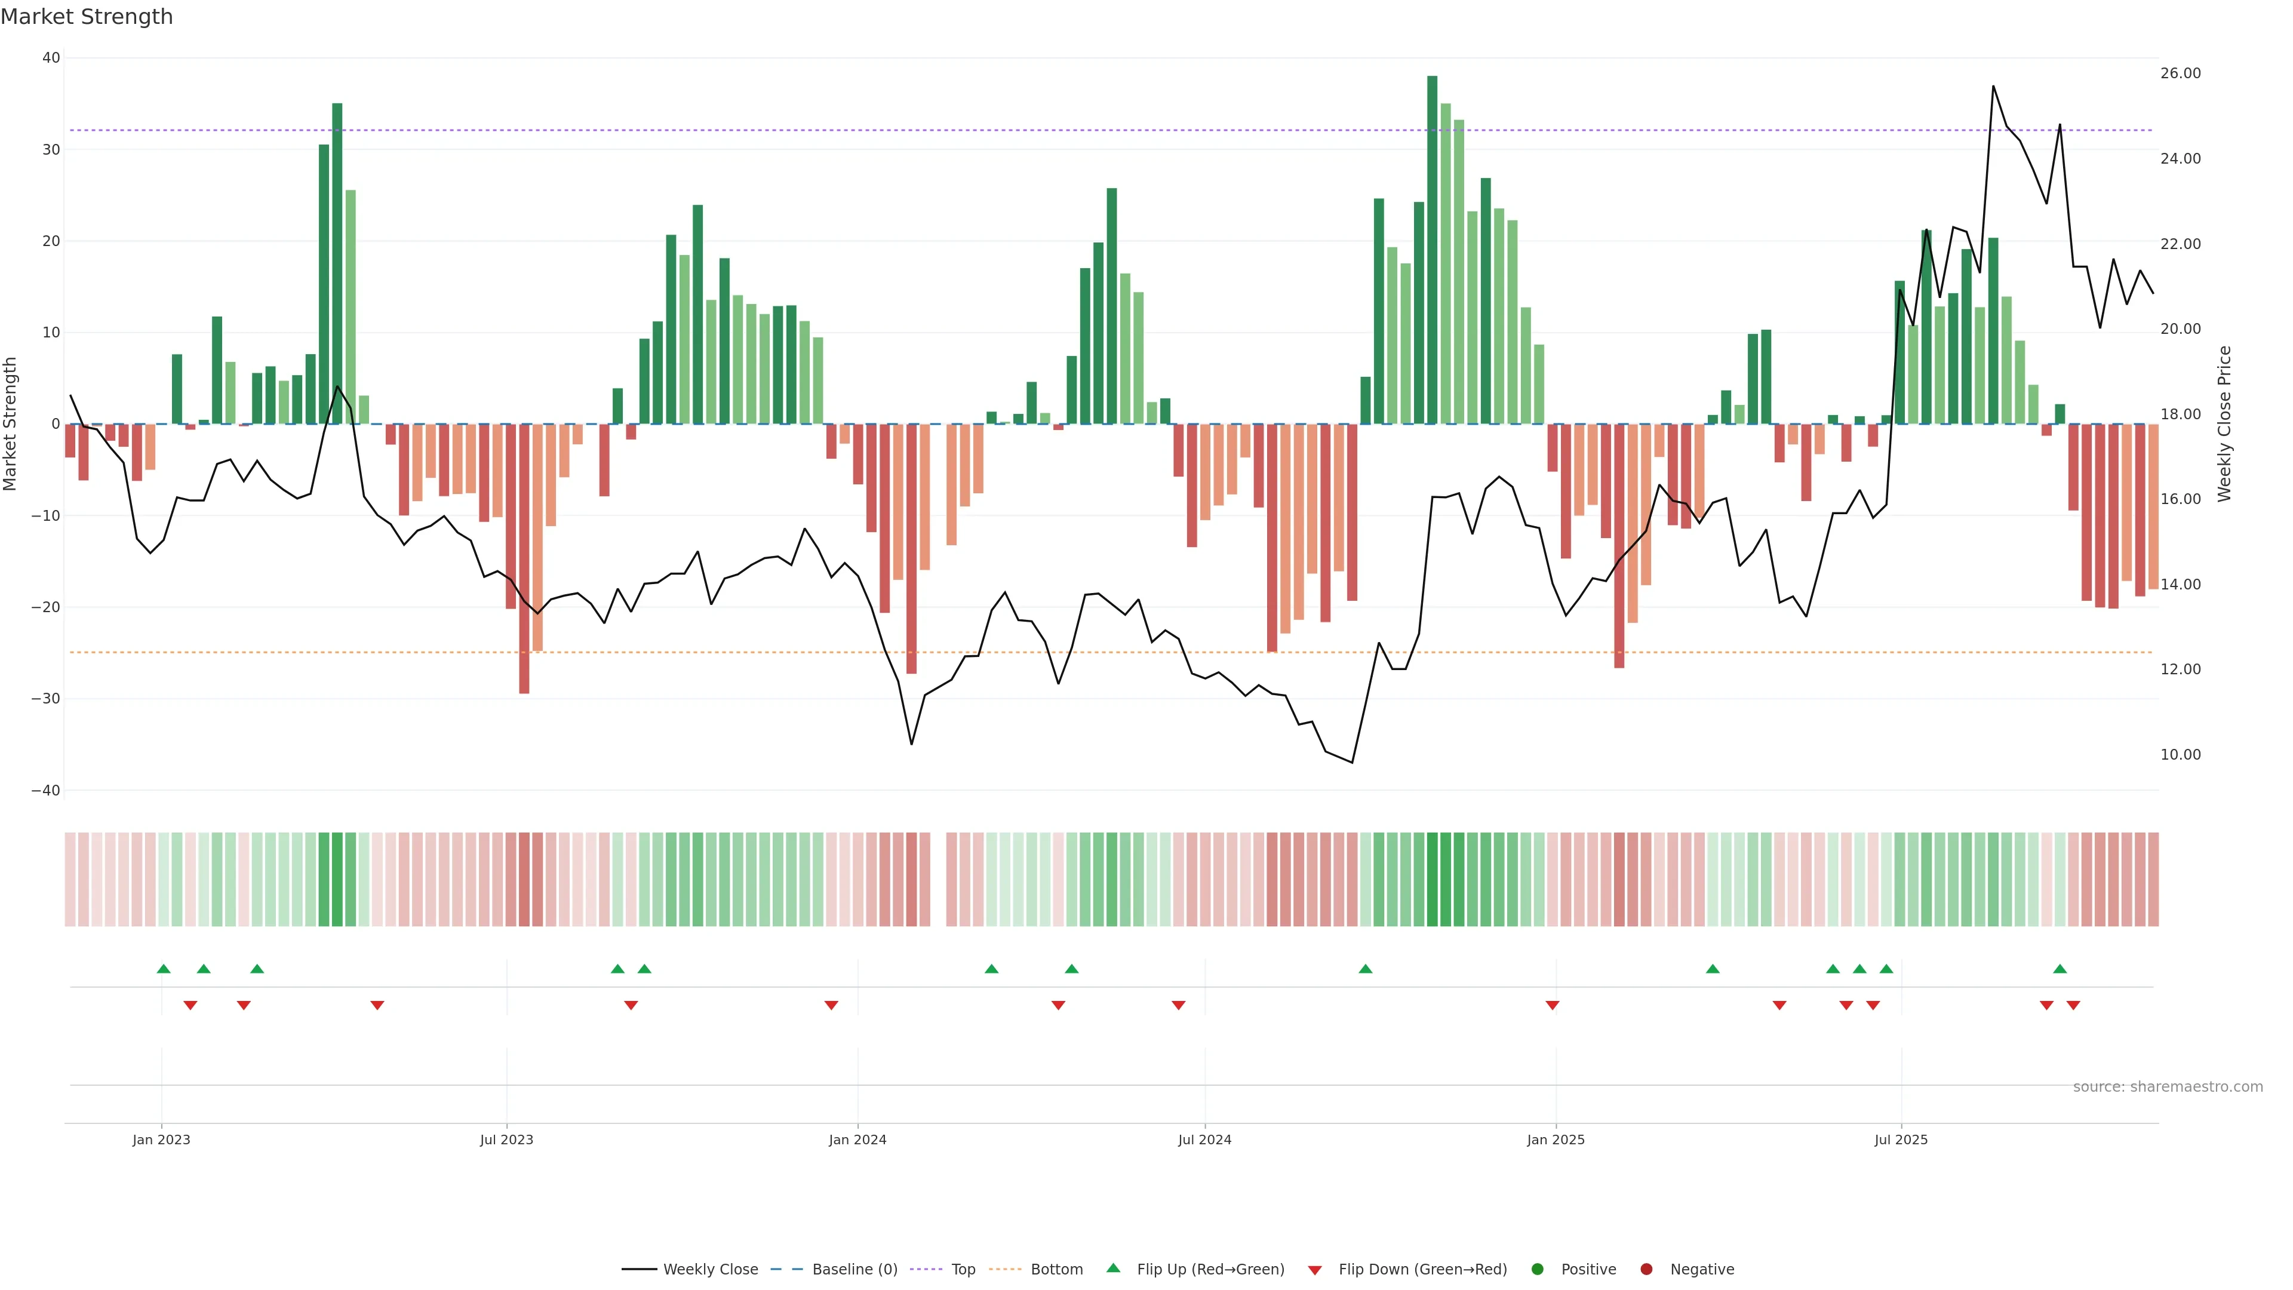Click the green Flip Up triangle legend icon
Viewport: 2293px width, 1290px height.
click(x=1112, y=1268)
